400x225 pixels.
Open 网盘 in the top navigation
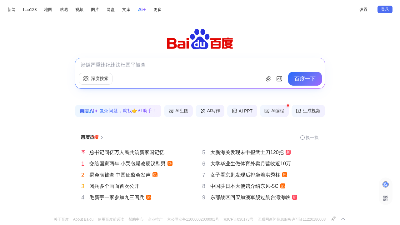tap(111, 10)
